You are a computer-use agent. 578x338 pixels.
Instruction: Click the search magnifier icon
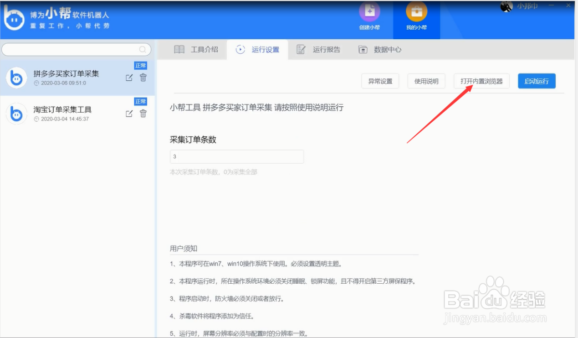[143, 49]
